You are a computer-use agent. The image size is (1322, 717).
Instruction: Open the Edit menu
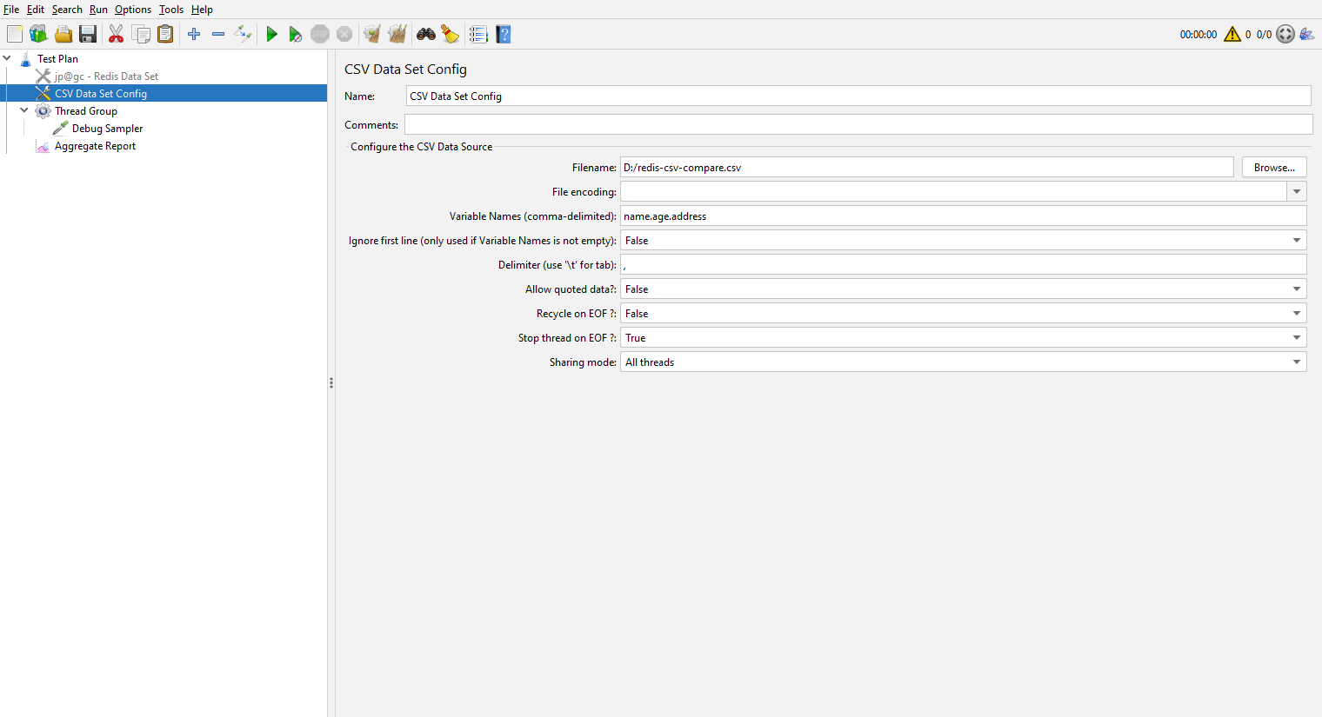(x=36, y=10)
